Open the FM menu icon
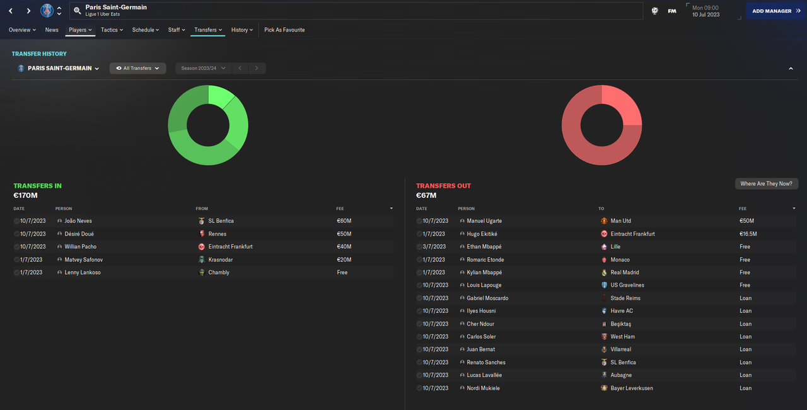Screen dimensions: 807x410 tap(672, 11)
